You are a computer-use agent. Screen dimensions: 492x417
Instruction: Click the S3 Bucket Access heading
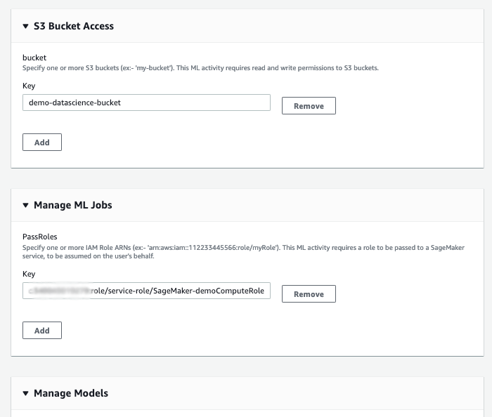74,26
